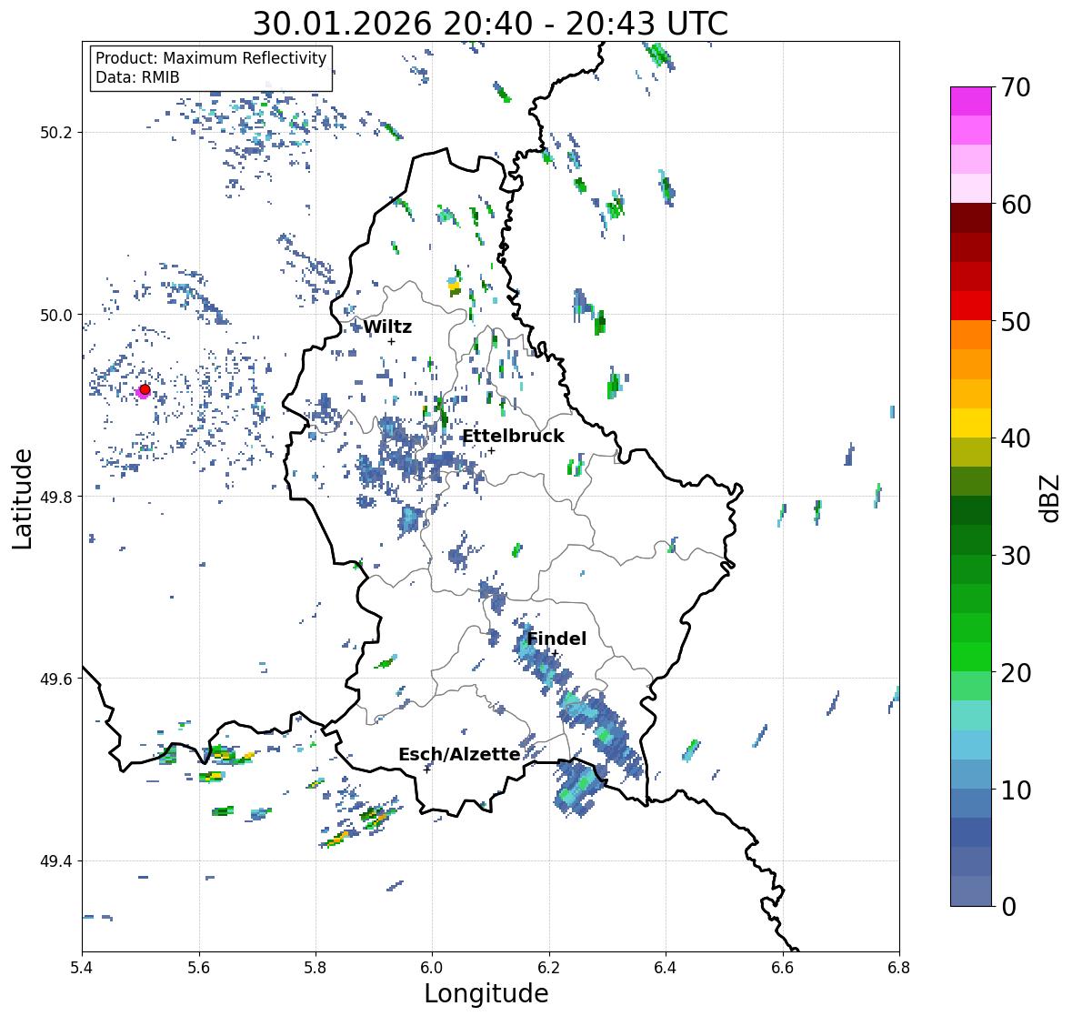
Task: Click the 6.2 longitude tick label
Action: [549, 968]
